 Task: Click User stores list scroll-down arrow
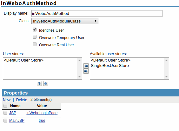(79, 77)
